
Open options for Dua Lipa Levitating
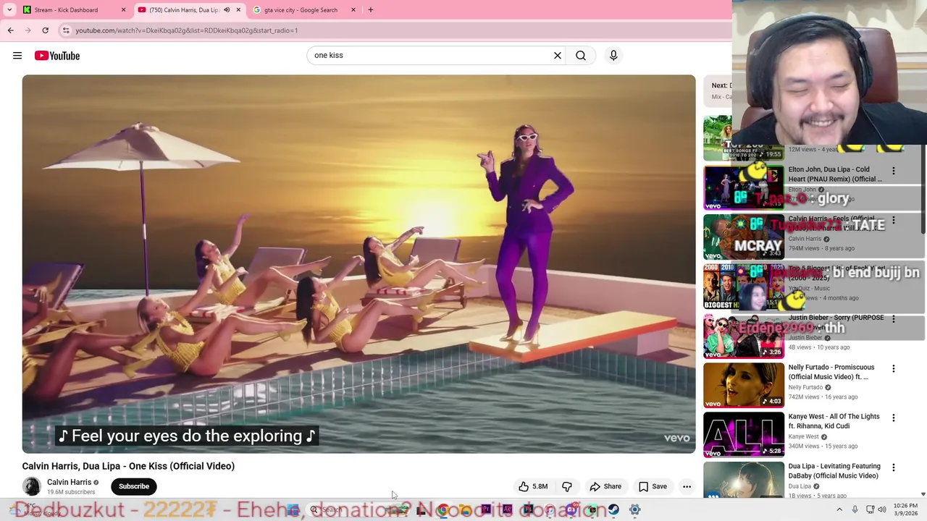click(894, 467)
